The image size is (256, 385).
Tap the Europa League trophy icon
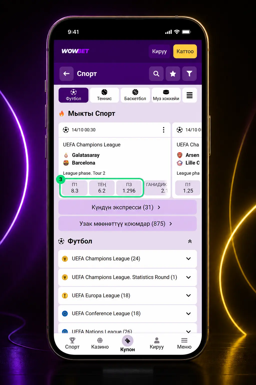tap(65, 296)
